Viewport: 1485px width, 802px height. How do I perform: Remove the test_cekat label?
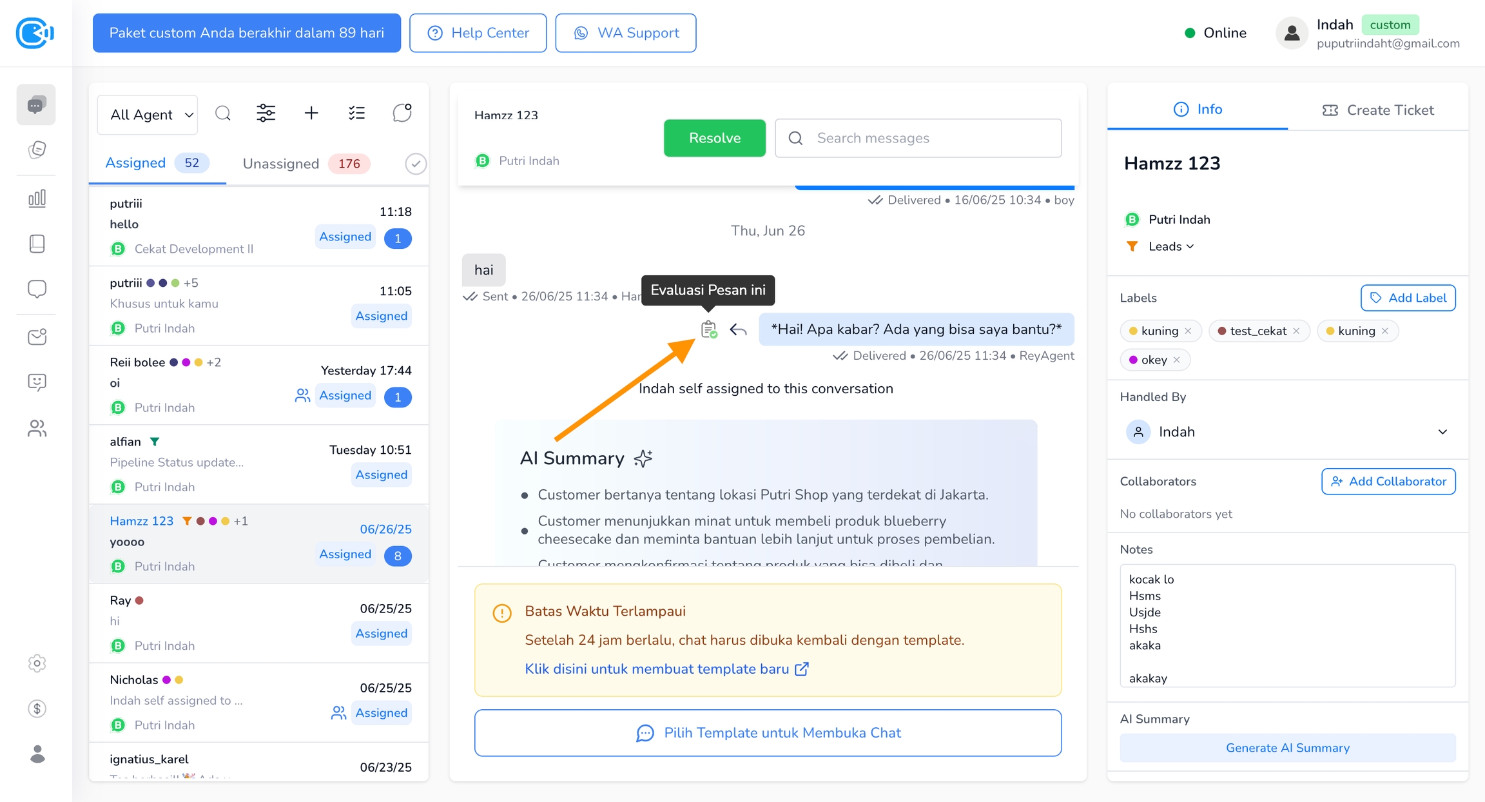point(1297,331)
